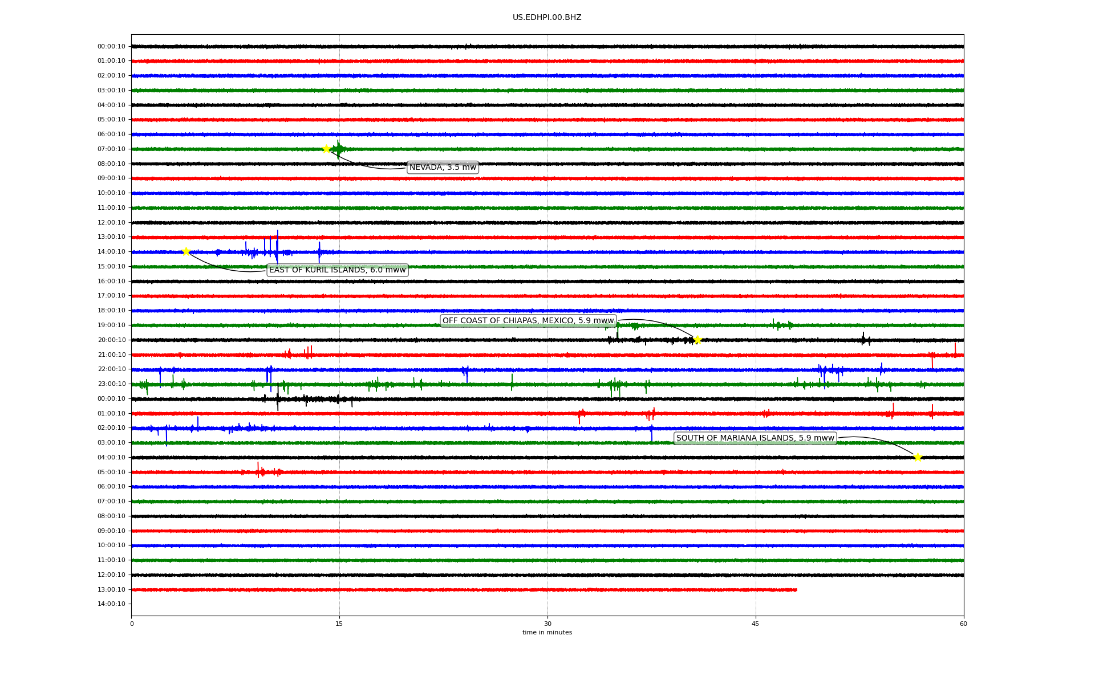Image resolution: width=1095 pixels, height=684 pixels.
Task: Click the 21:00:10 row time label
Action: click(111, 355)
